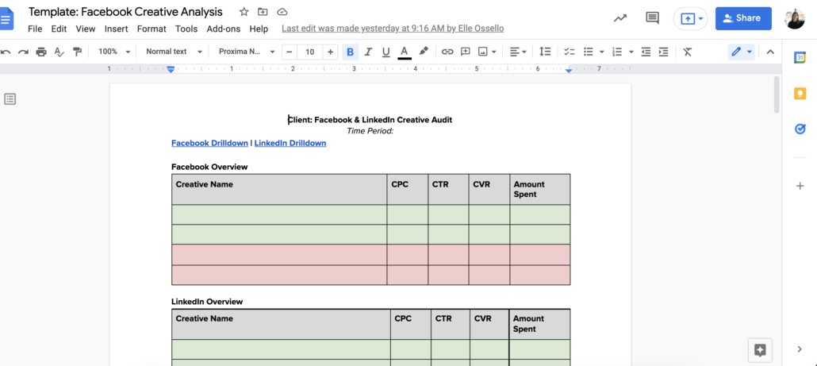This screenshot has height=366, width=817.
Task: Insert a checklist
Action: point(570,52)
